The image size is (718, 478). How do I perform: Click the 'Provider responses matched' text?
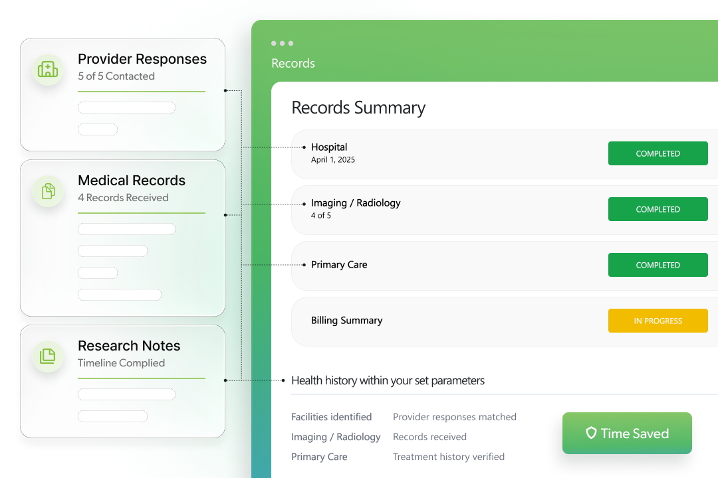[x=455, y=417]
